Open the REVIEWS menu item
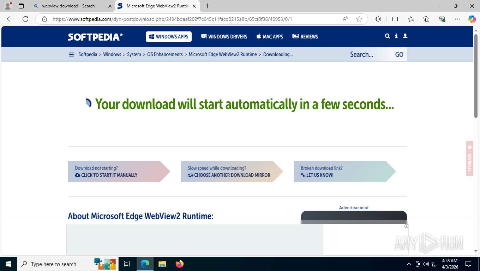480x271 pixels. 305,37
